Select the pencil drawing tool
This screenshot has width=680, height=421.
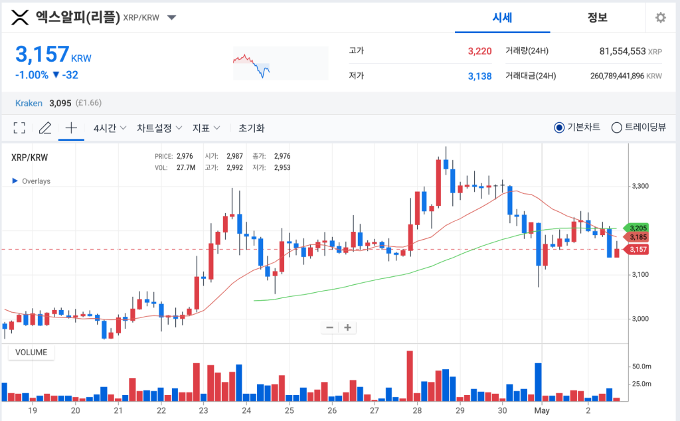click(45, 127)
